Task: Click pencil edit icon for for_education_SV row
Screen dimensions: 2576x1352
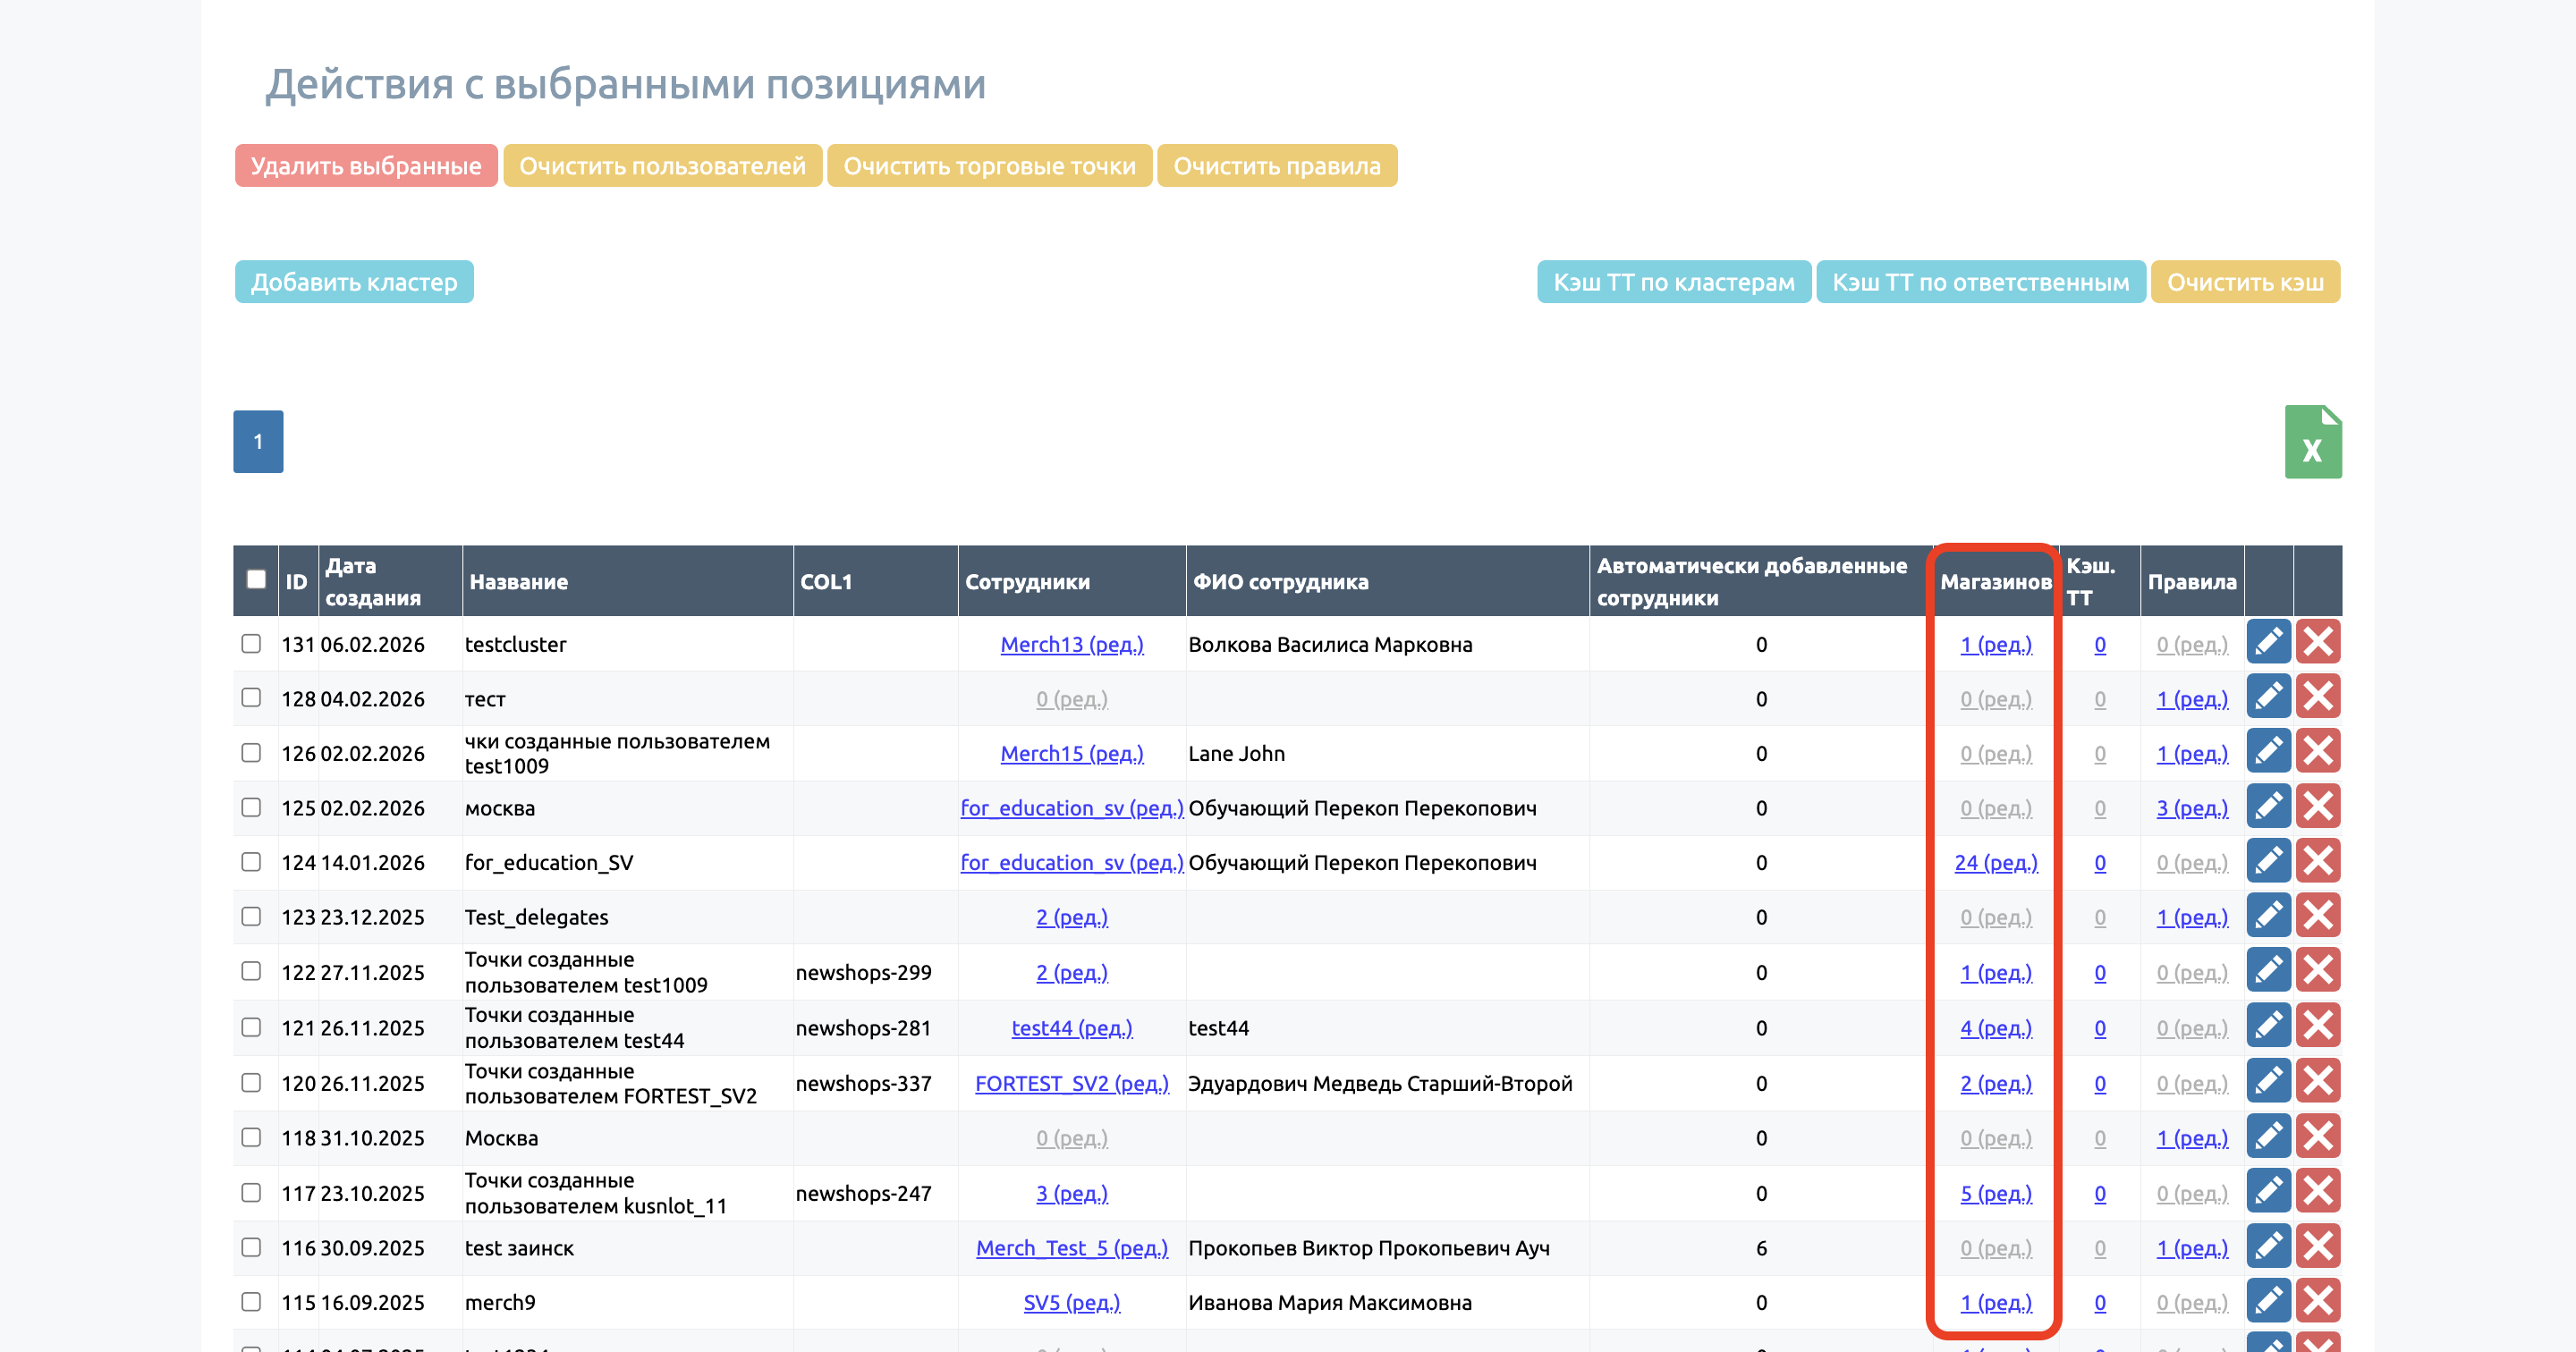Action: (2267, 861)
